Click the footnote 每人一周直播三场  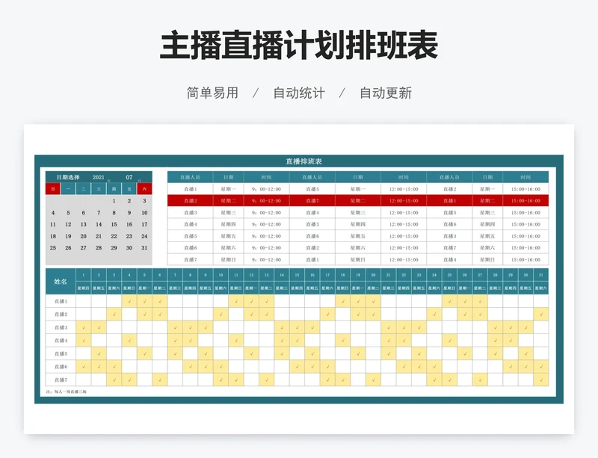70,392
